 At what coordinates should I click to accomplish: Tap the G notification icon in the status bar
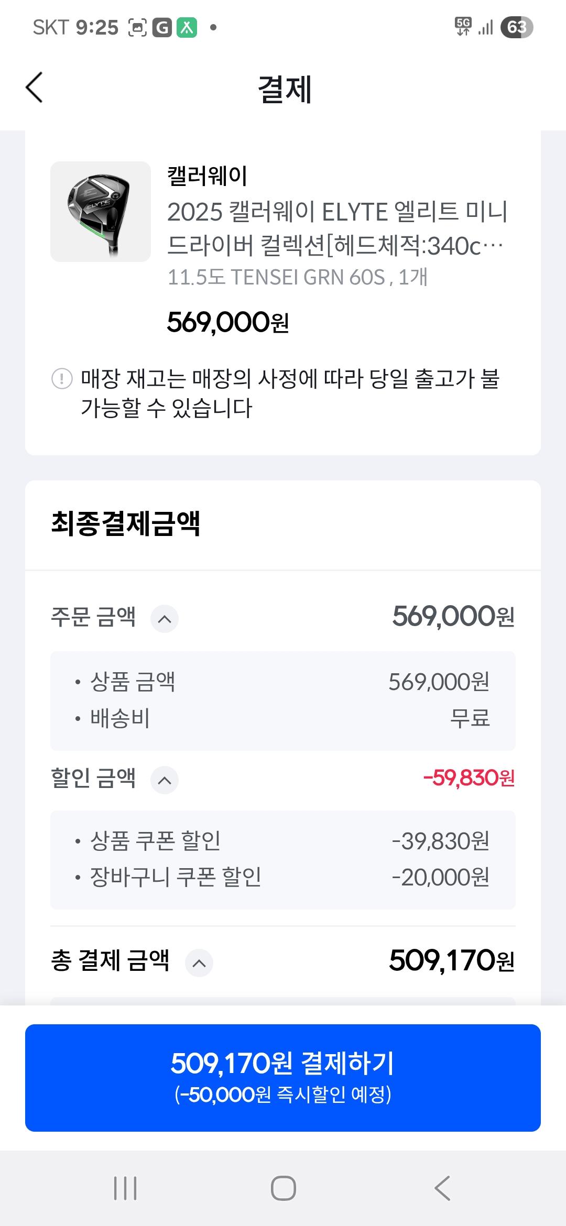pyautogui.click(x=162, y=27)
